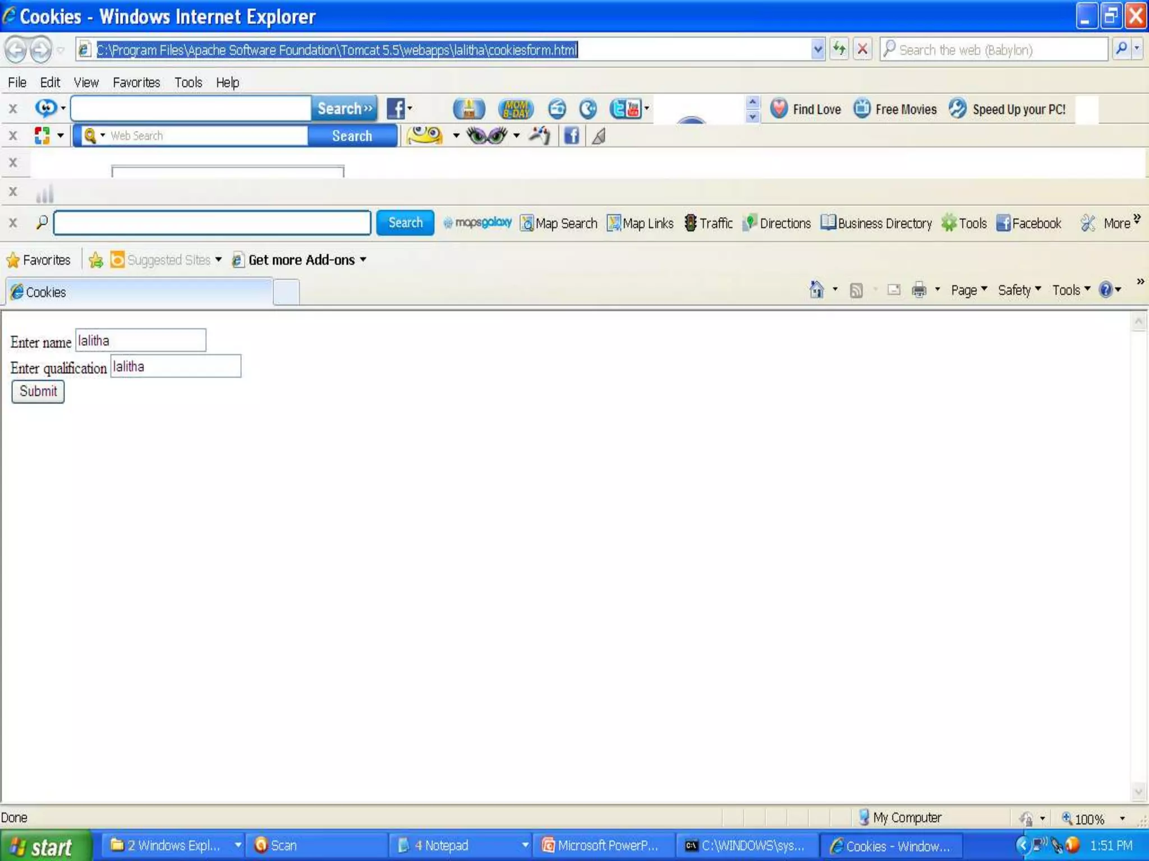The image size is (1149, 861).
Task: Click Add to Favorites Bar star icon
Action: 96,260
